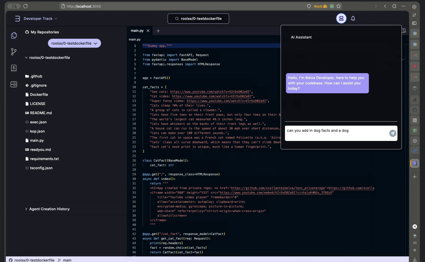Open the browser sidebar settings gear
This screenshot has height=262, width=425.
click(x=414, y=7)
